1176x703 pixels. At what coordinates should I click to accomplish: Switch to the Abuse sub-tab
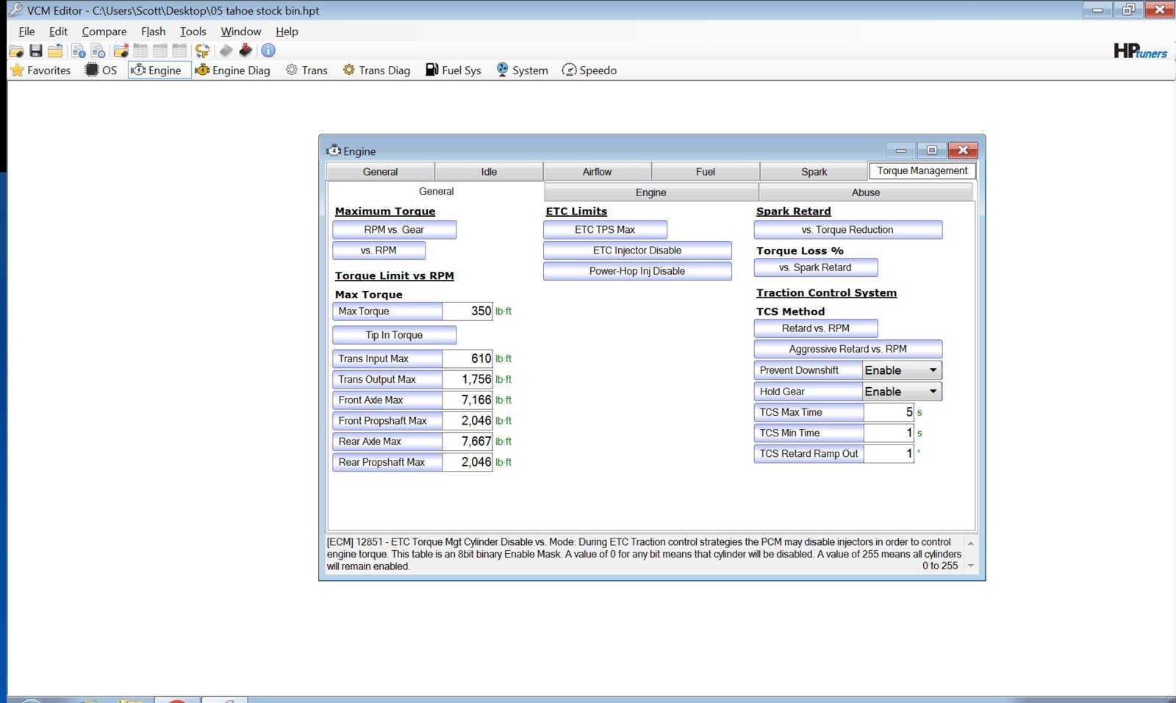[866, 192]
